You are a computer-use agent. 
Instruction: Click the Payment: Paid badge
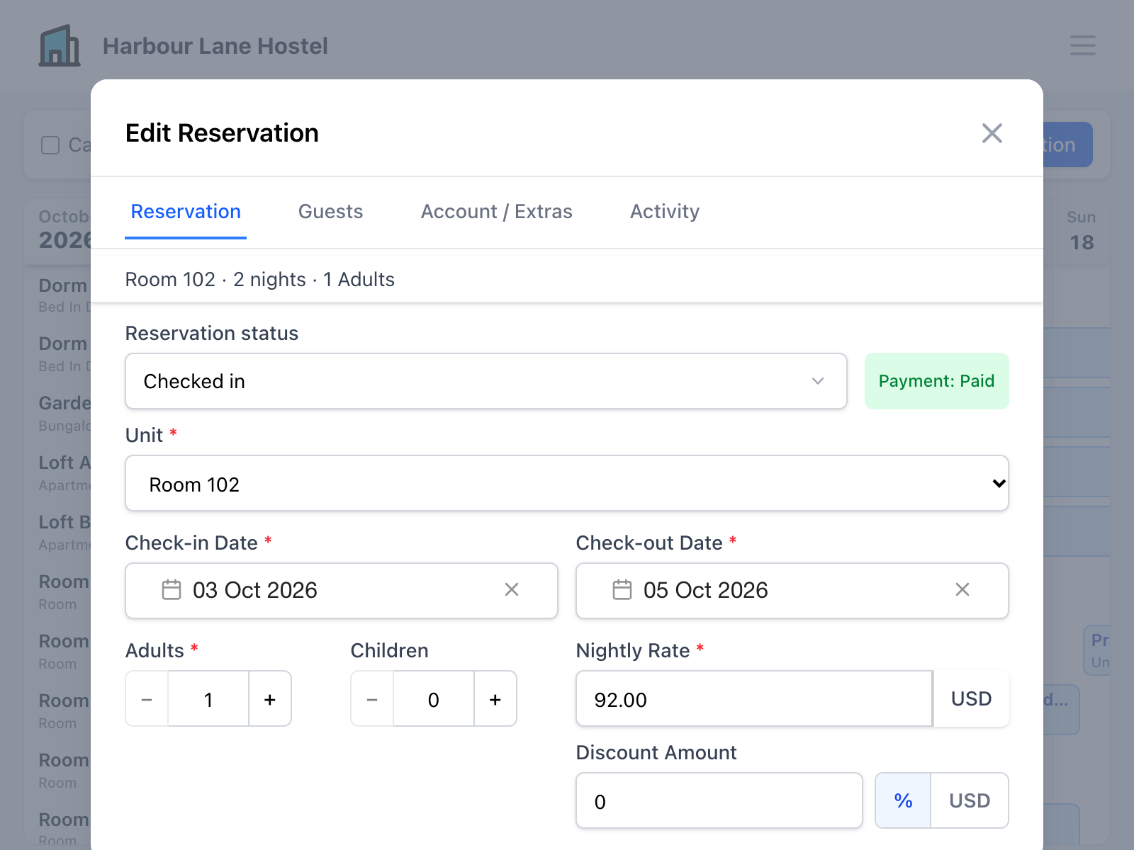click(936, 381)
